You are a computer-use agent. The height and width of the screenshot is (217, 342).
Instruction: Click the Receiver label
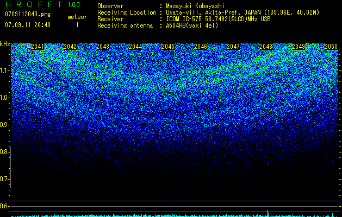(x=110, y=19)
